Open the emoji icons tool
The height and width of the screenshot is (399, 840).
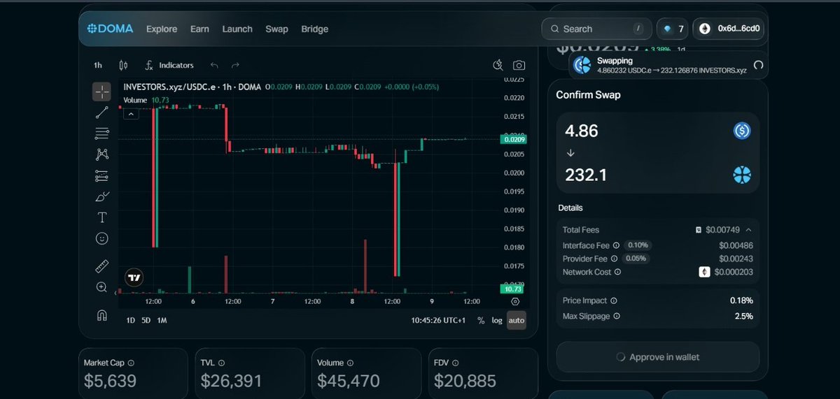pos(101,238)
